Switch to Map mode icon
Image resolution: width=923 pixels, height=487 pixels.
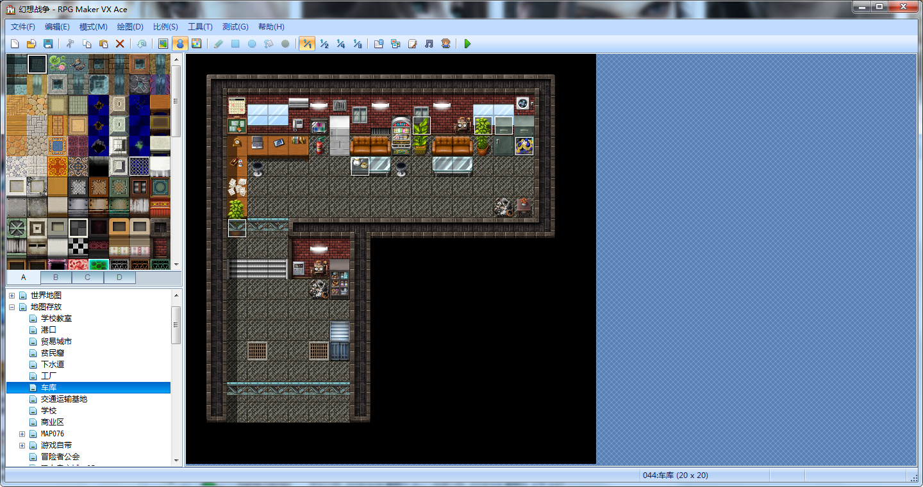163,44
